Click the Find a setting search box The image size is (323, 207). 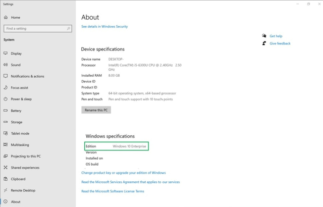38,28
